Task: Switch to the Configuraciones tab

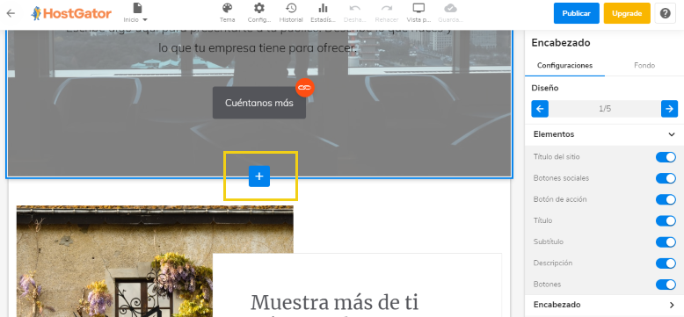Action: click(564, 65)
